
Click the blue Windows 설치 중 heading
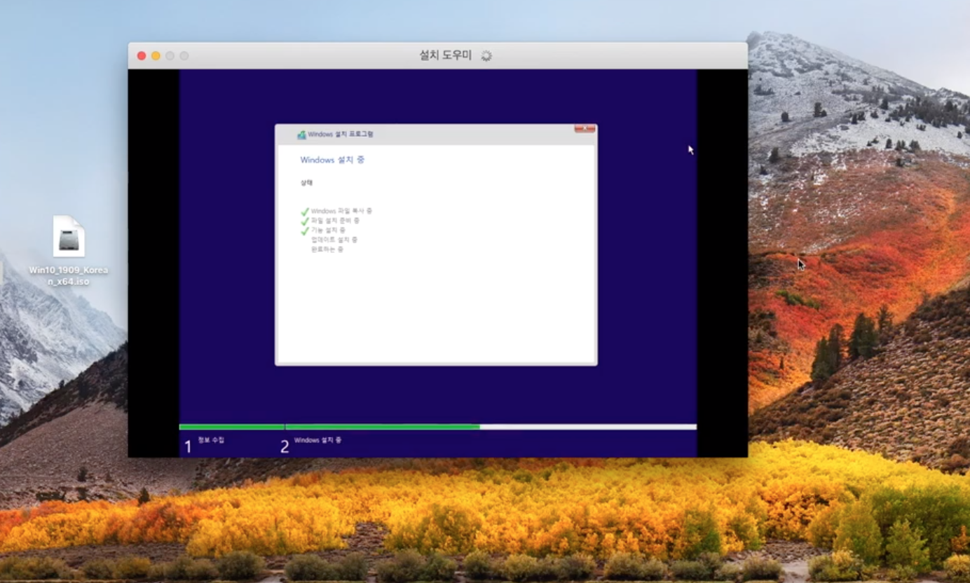332,160
